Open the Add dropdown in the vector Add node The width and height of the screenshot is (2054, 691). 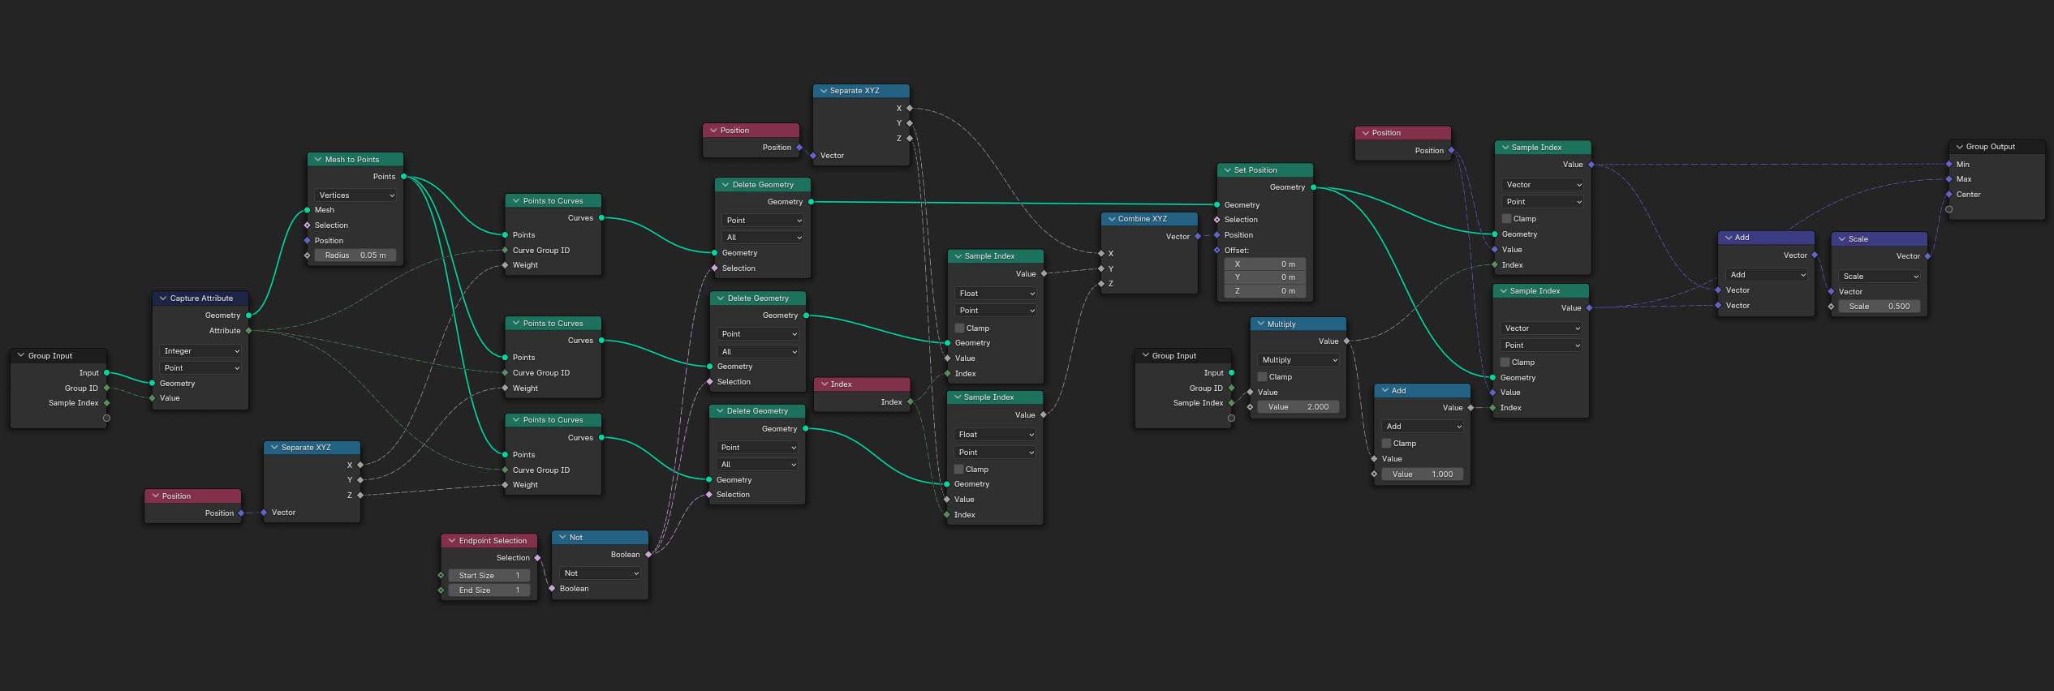pos(1766,275)
